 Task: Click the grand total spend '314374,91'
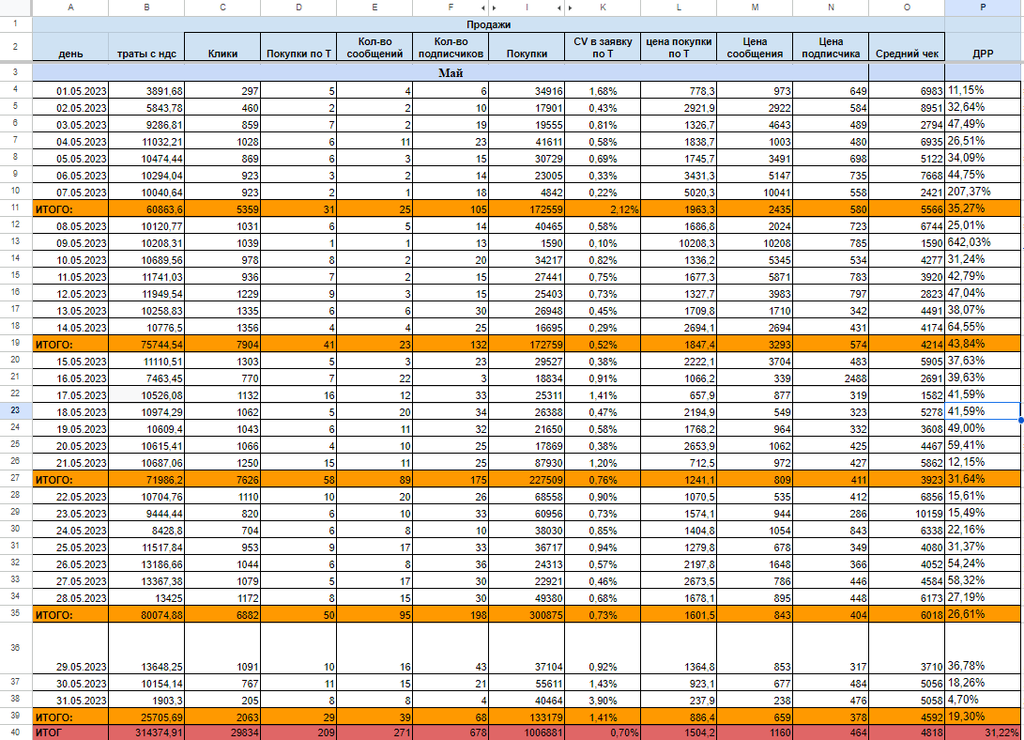tap(146, 732)
